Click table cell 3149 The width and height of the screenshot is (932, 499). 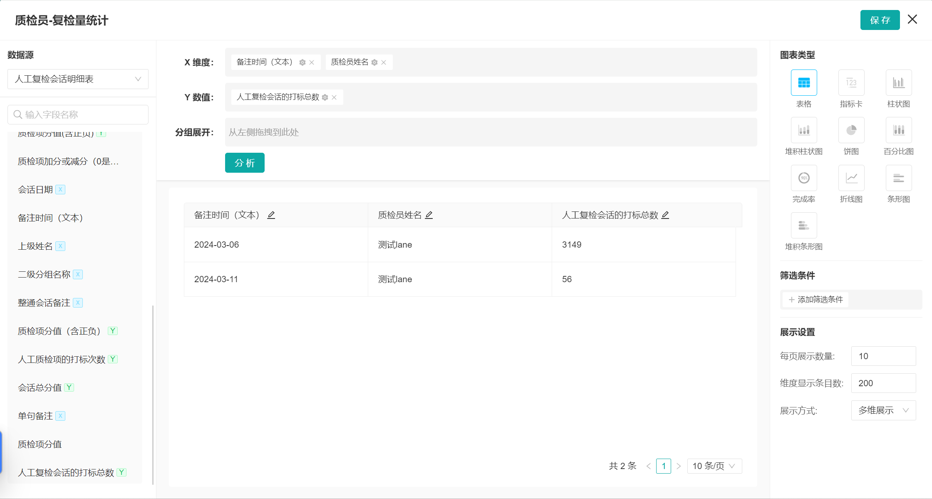pyautogui.click(x=644, y=245)
